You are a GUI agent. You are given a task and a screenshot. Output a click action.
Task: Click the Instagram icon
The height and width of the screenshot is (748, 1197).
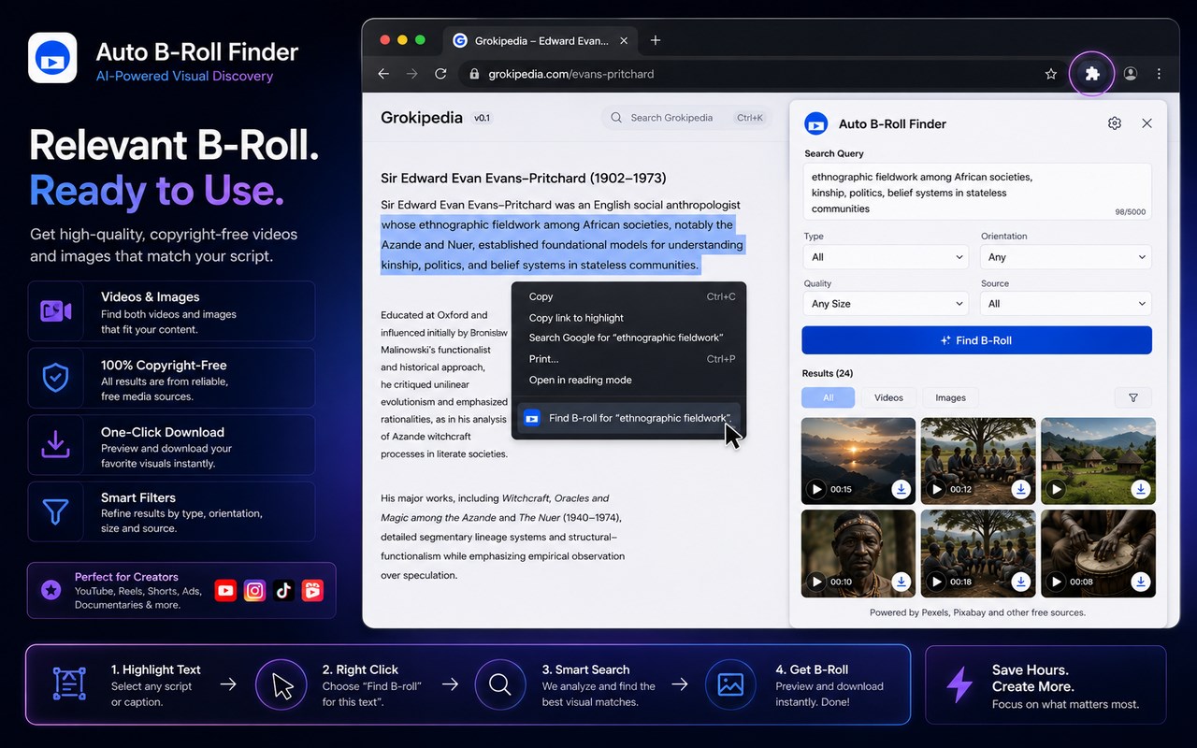254,590
